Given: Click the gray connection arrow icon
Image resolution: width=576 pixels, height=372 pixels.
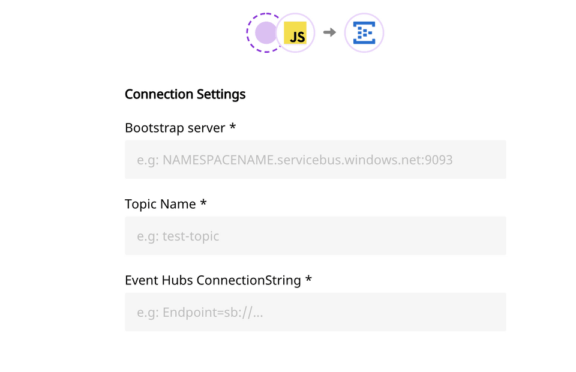Looking at the screenshot, I should click(329, 33).
